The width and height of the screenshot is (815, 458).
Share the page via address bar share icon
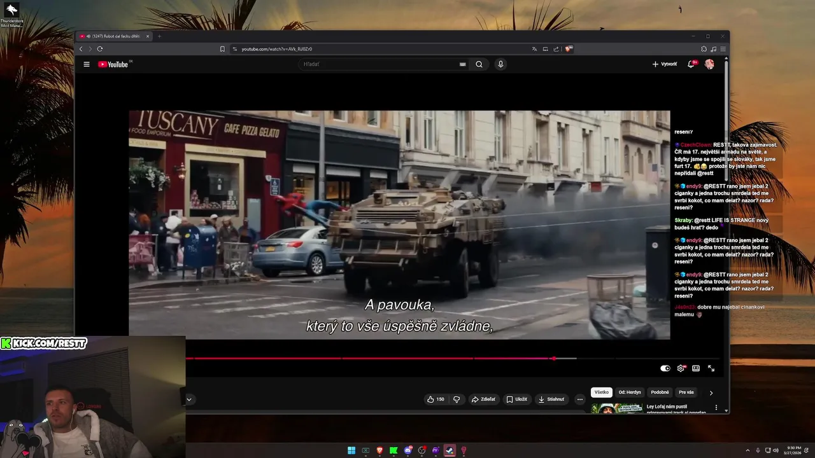tap(556, 49)
